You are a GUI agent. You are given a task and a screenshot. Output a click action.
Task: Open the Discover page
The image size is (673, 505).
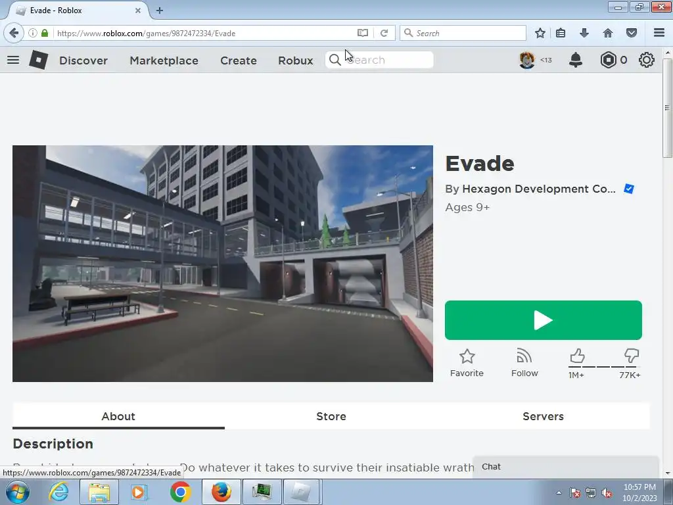coord(83,60)
